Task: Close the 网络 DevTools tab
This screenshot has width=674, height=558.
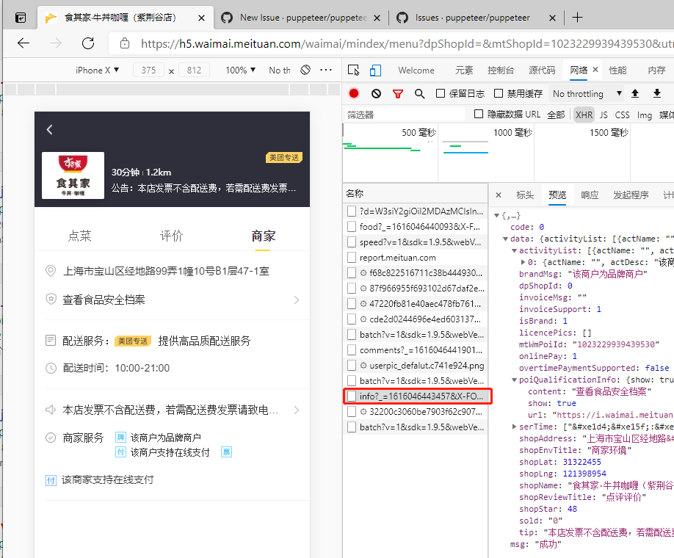Action: coord(595,69)
